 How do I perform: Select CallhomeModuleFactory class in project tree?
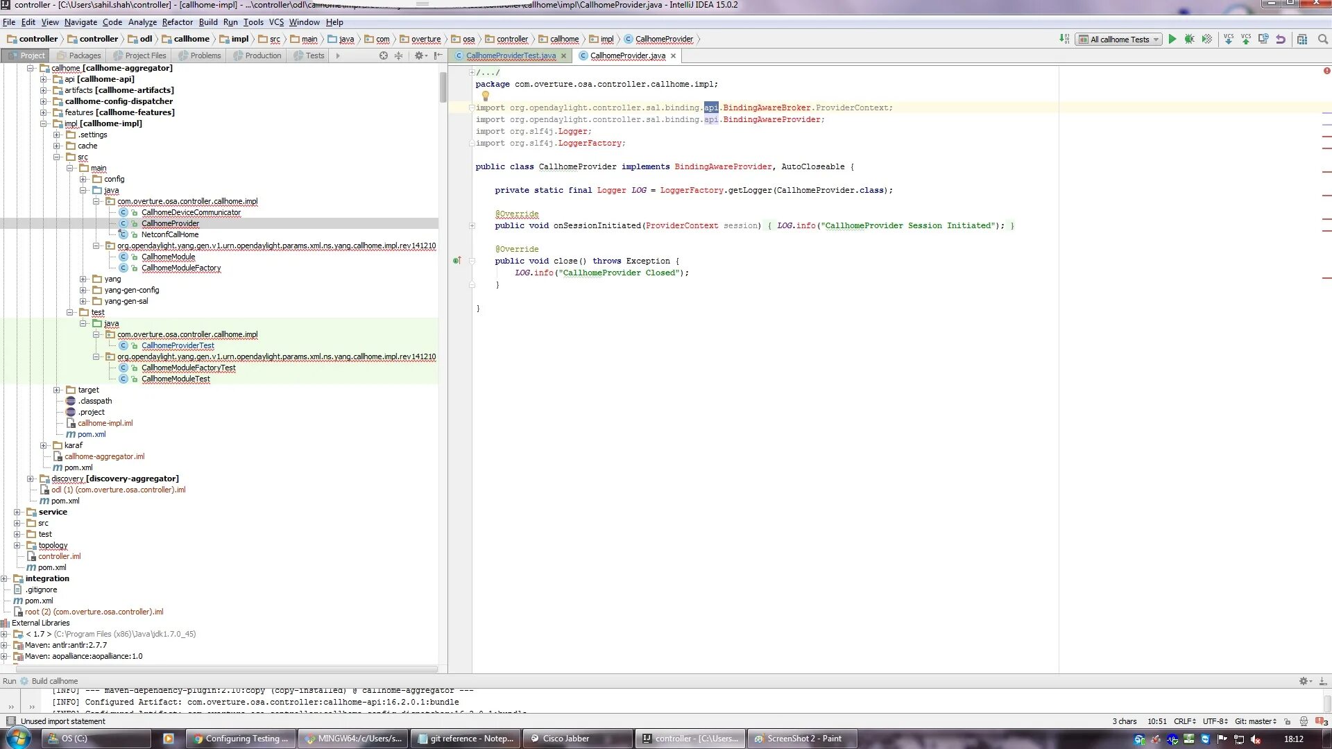181,268
